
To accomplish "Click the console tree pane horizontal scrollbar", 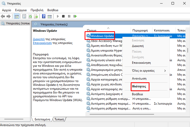I will pyautogui.click(x=14, y=119).
